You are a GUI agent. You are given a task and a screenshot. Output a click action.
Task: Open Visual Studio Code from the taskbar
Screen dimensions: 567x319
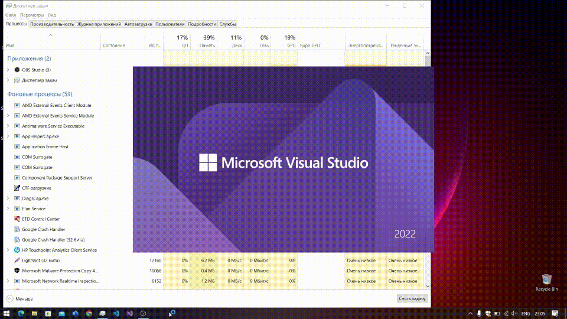pyautogui.click(x=116, y=313)
